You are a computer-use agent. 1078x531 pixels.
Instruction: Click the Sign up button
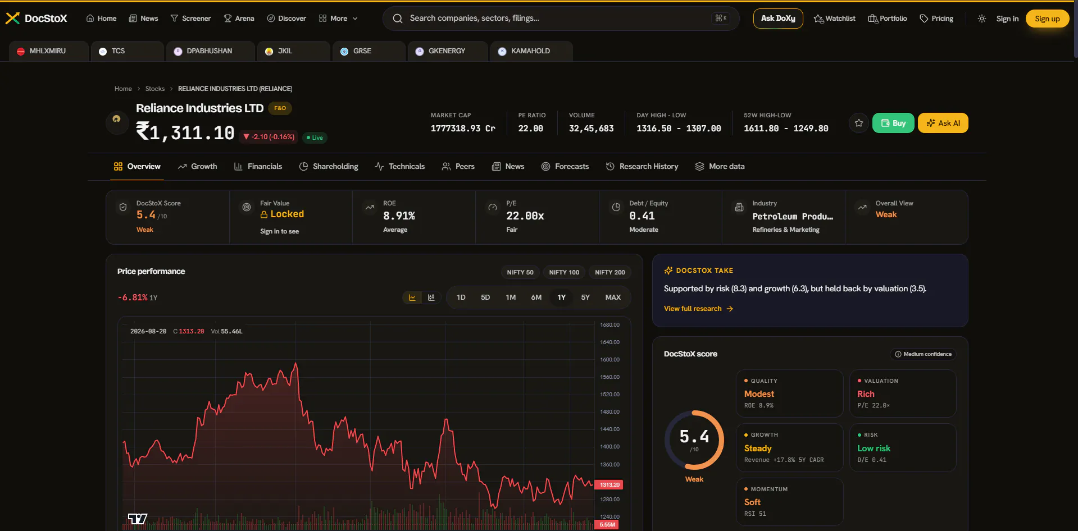pos(1048,19)
